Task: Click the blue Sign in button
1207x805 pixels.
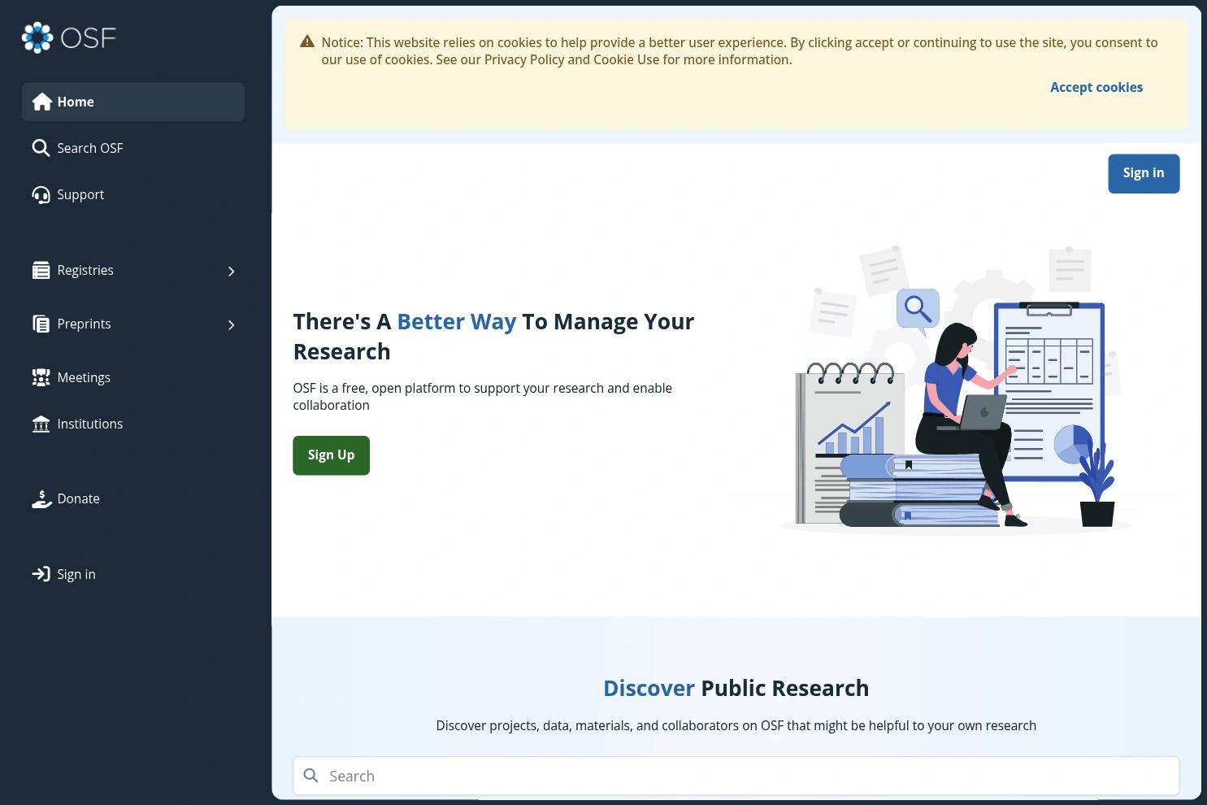Action: [x=1144, y=173]
